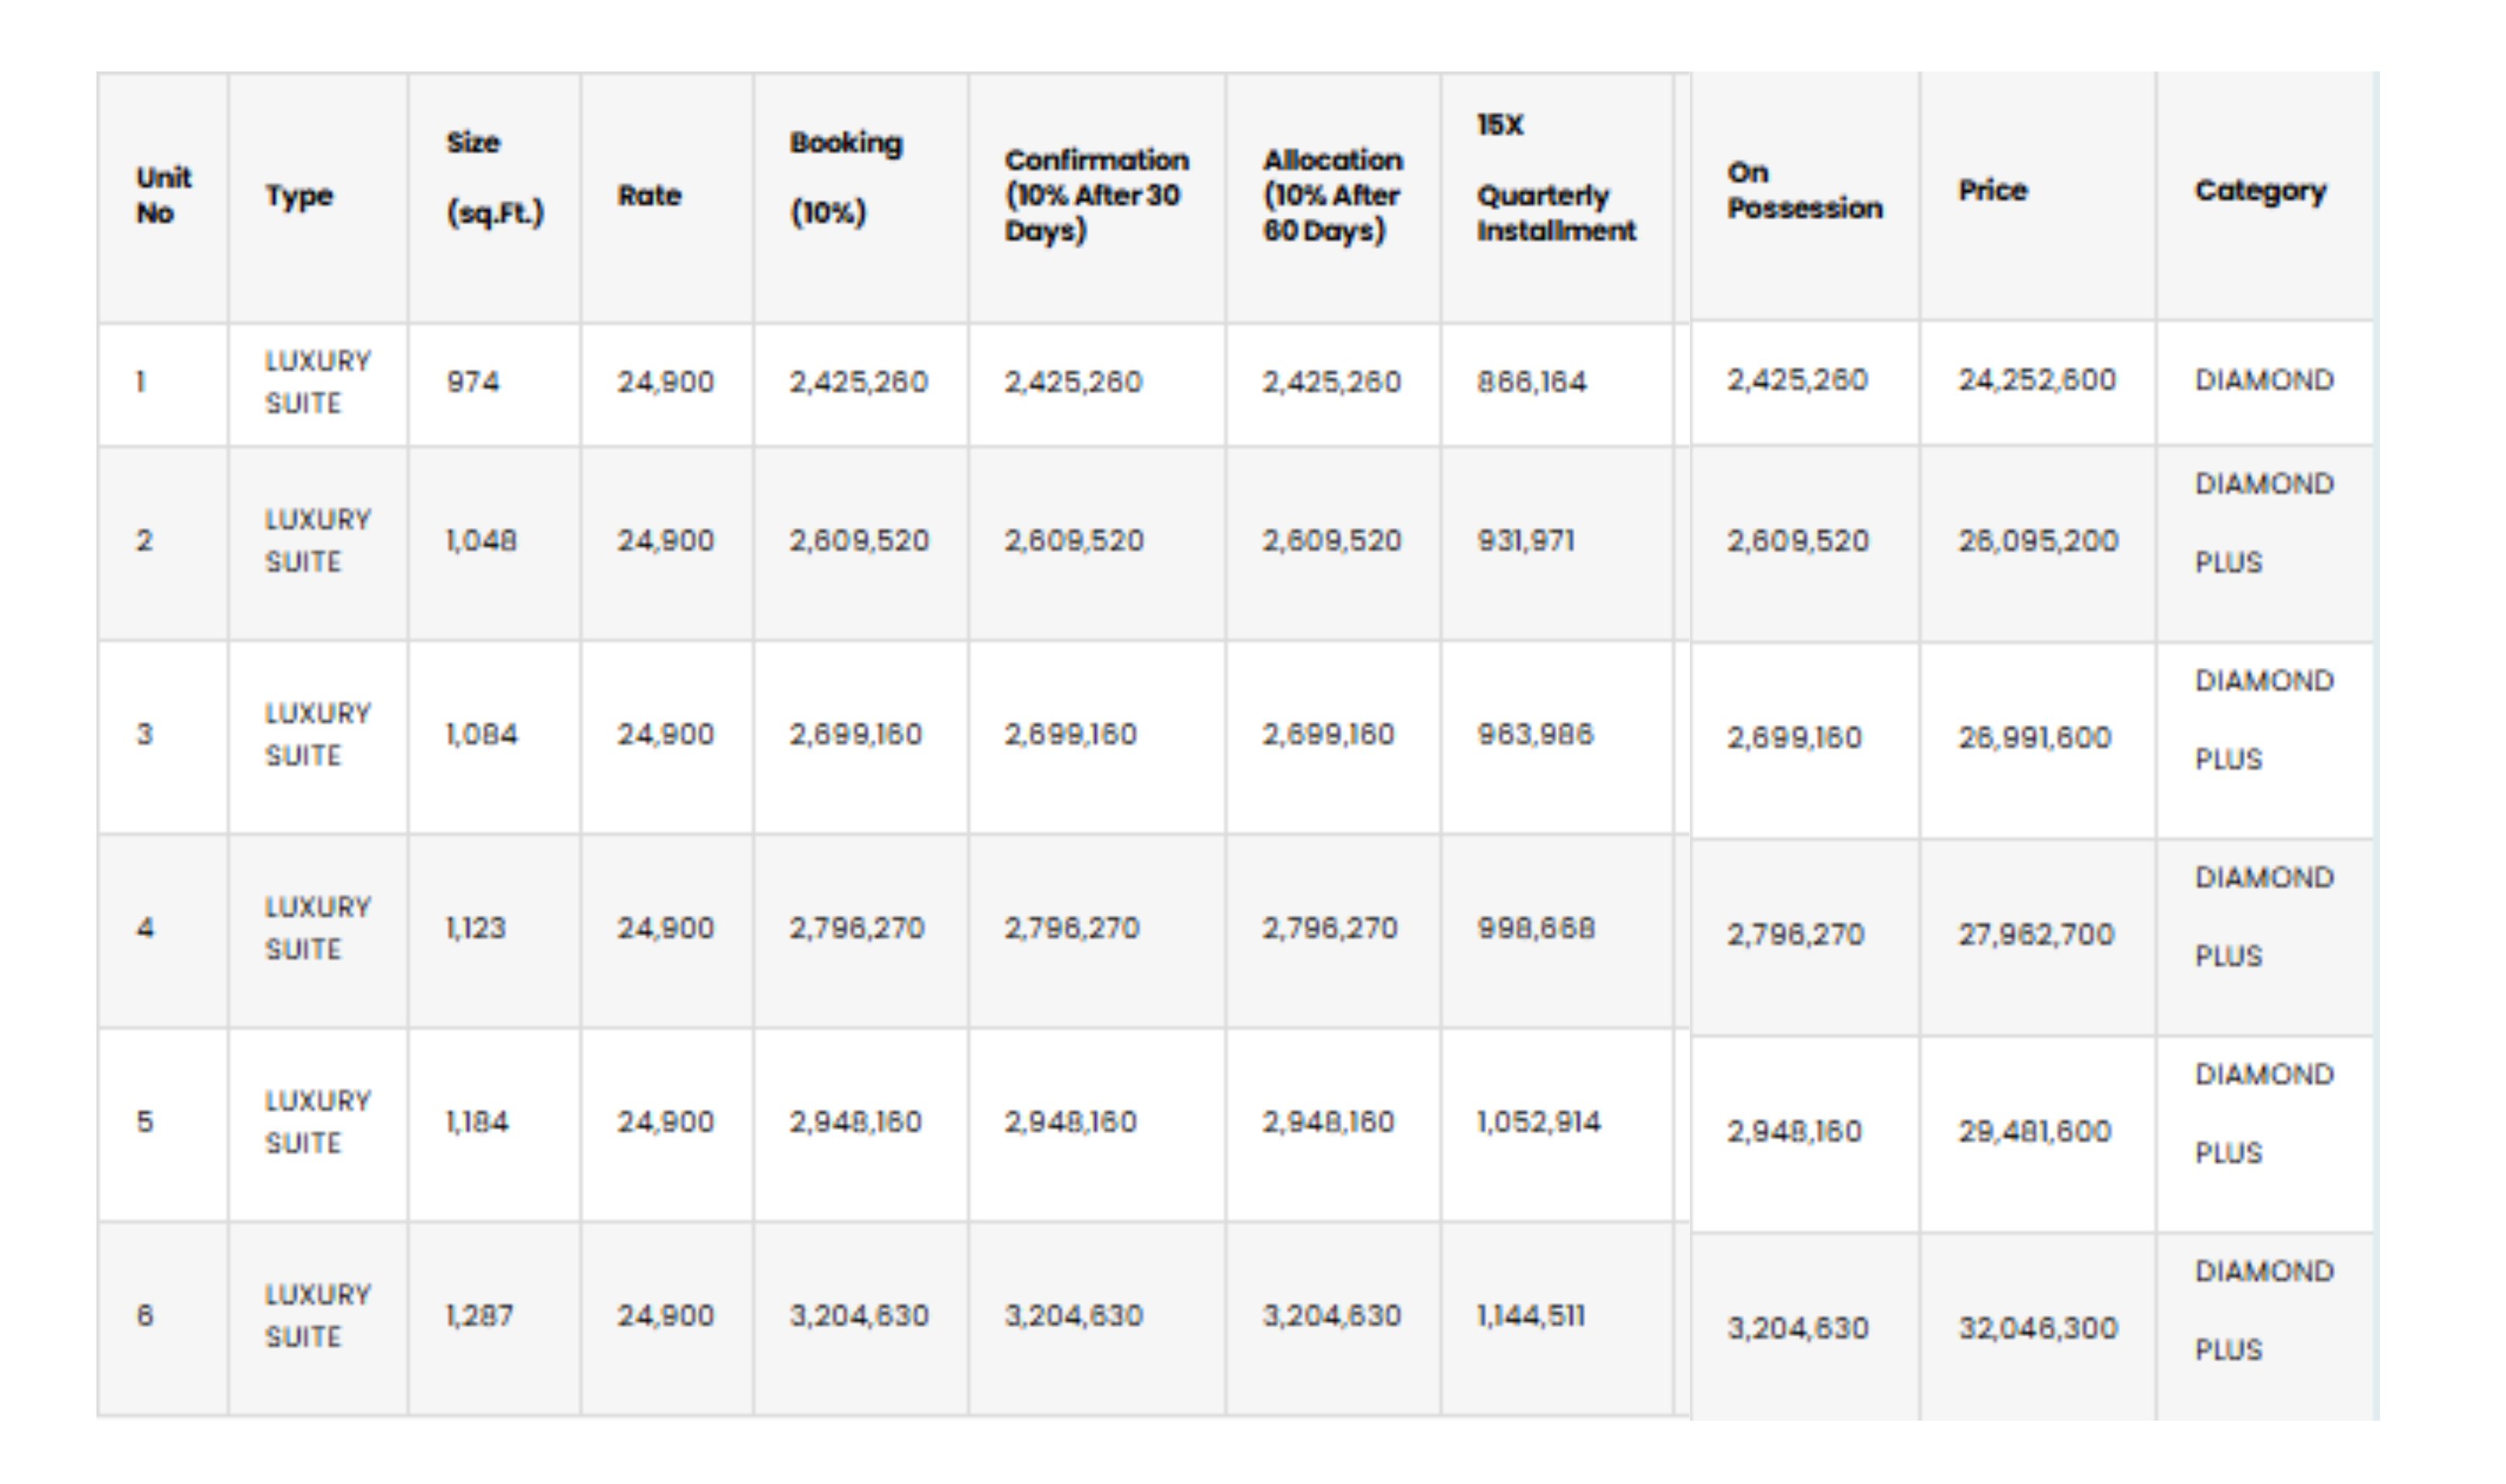The height and width of the screenshot is (1484, 2506).
Task: Click the Unit No column header
Action: [x=163, y=196]
